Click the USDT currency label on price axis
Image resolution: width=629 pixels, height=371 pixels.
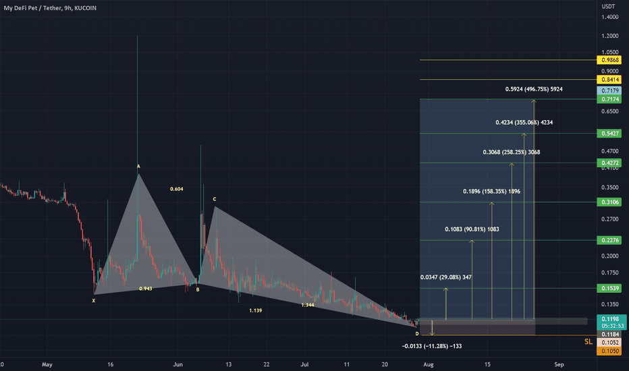pyautogui.click(x=608, y=7)
